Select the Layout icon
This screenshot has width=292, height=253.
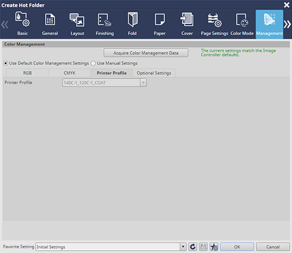click(x=77, y=24)
